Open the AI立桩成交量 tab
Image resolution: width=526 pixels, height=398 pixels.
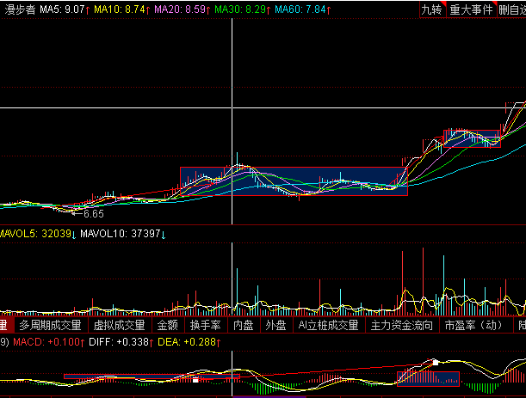click(x=328, y=326)
